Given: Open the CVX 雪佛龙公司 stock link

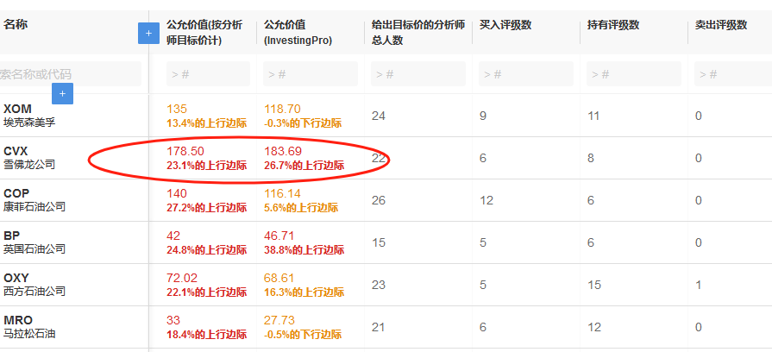Looking at the screenshot, I should [x=29, y=158].
